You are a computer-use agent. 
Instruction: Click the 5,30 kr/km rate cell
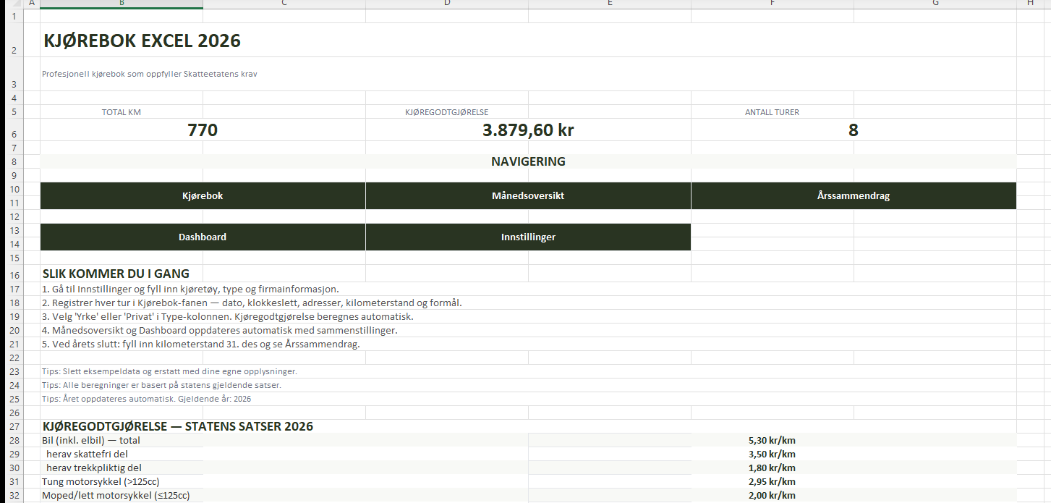[772, 440]
